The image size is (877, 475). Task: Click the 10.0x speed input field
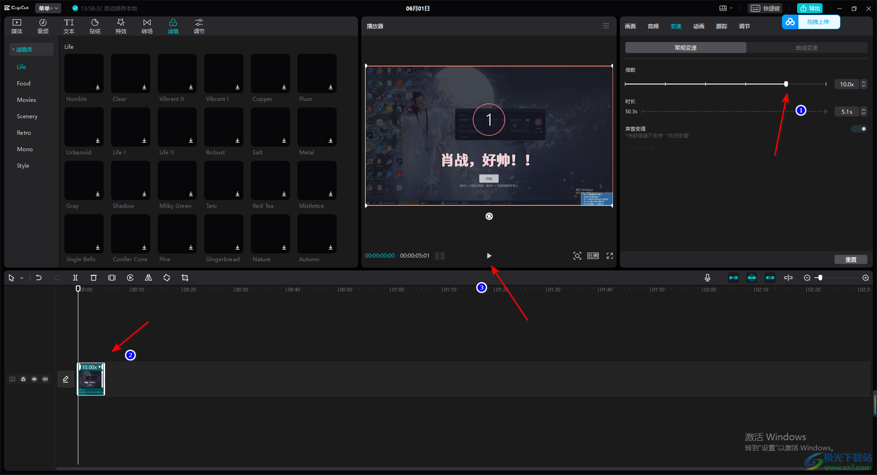pos(847,84)
